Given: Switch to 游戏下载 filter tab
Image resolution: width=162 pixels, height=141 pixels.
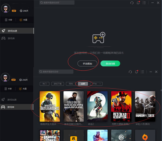Looking at the screenshot, I should [x=58, y=84].
